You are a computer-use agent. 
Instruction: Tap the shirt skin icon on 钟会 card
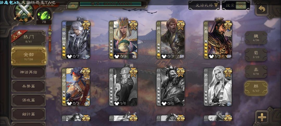tap(69, 57)
